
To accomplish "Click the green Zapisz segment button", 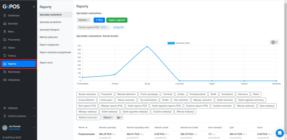I will (117, 20).
